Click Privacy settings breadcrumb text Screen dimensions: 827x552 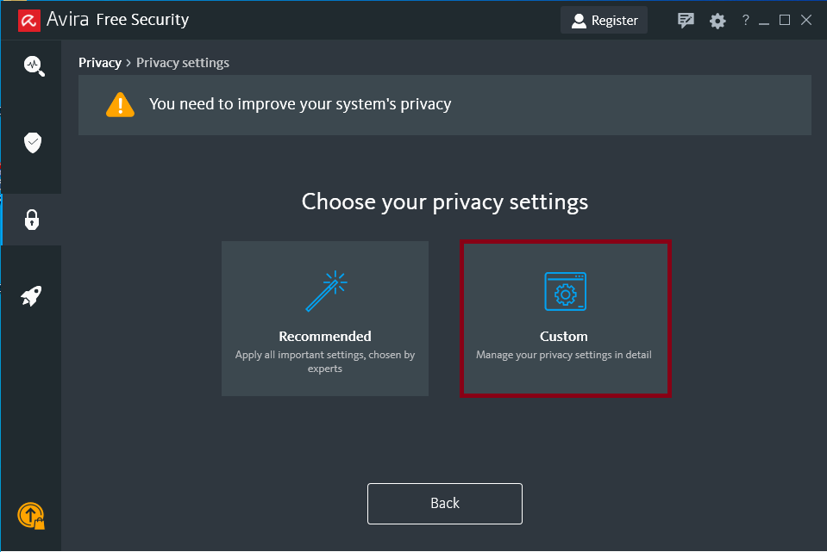183,63
